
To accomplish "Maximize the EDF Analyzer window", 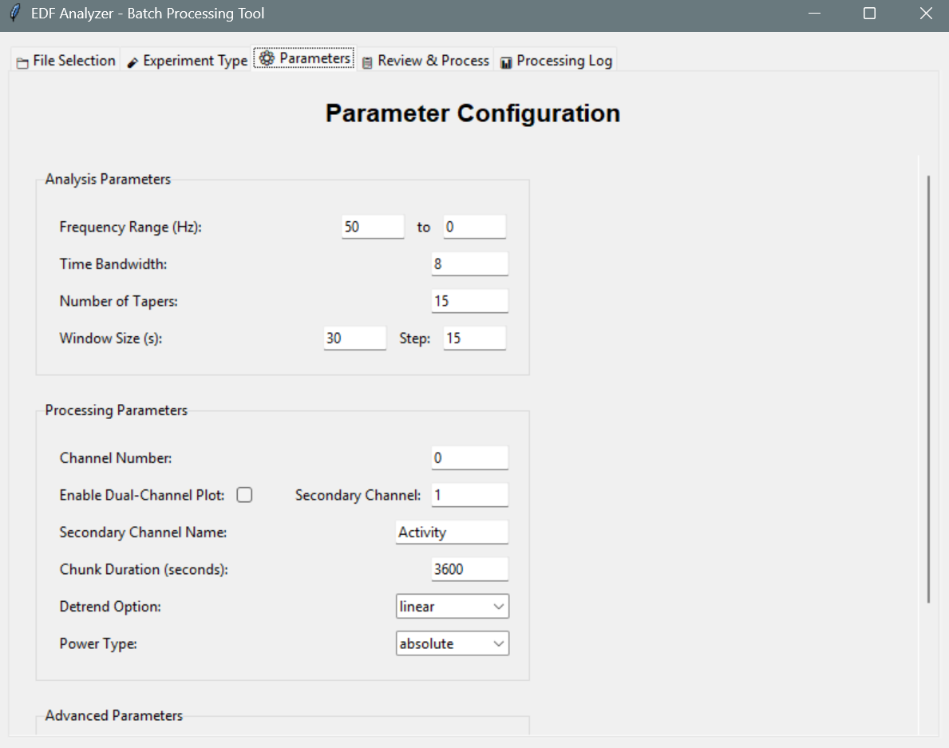I will coord(870,14).
